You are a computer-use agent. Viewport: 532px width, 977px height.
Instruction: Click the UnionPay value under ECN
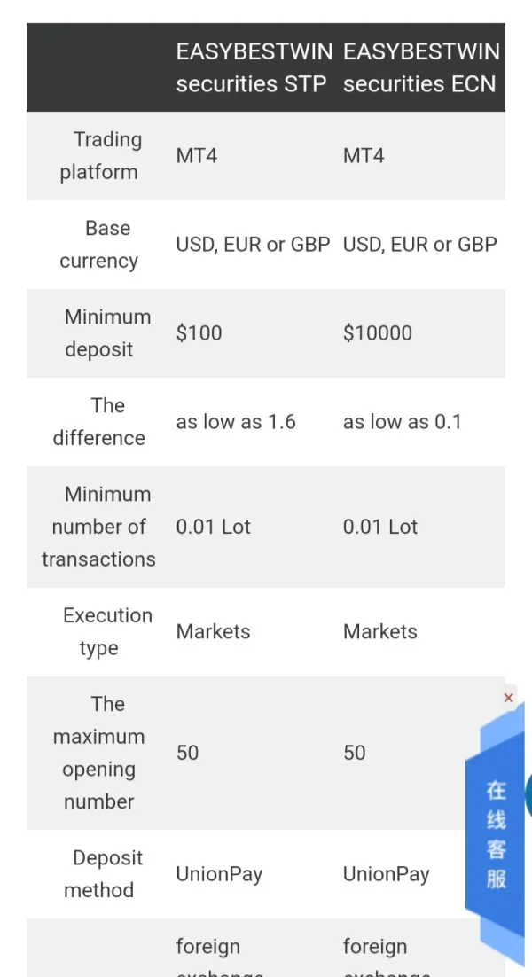click(387, 874)
